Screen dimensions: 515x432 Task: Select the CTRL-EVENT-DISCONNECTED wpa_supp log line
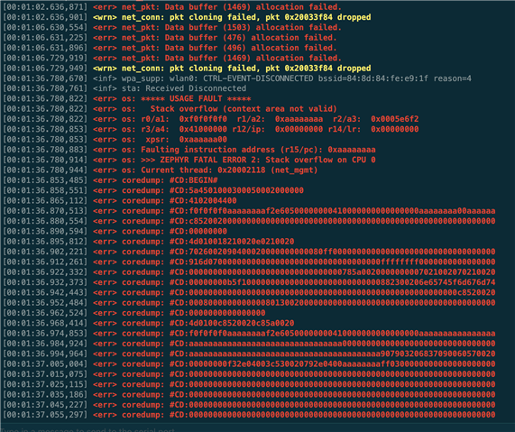(x=237, y=78)
